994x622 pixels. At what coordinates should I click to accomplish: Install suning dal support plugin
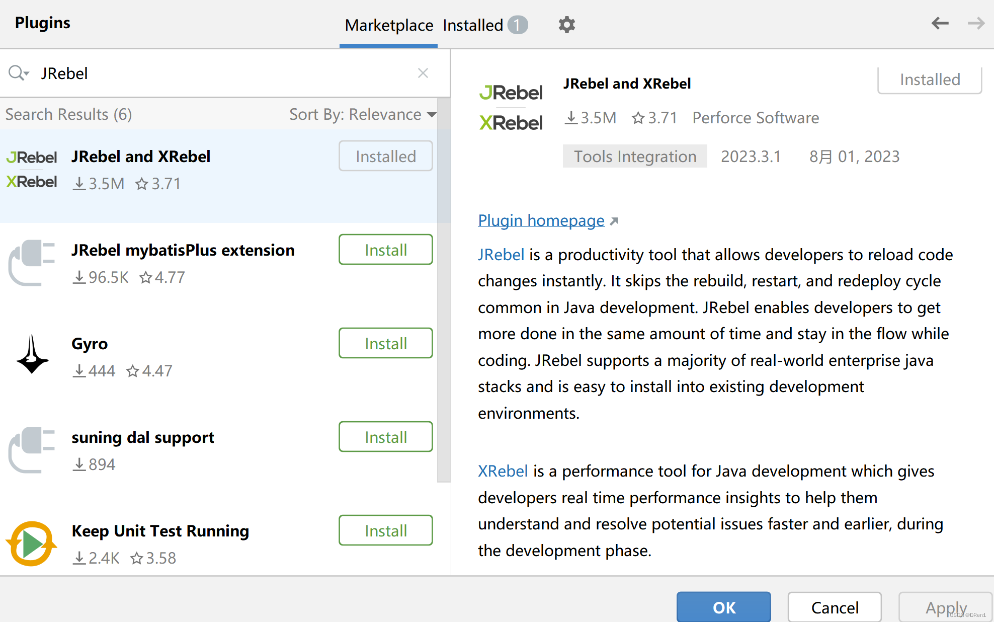coord(386,437)
